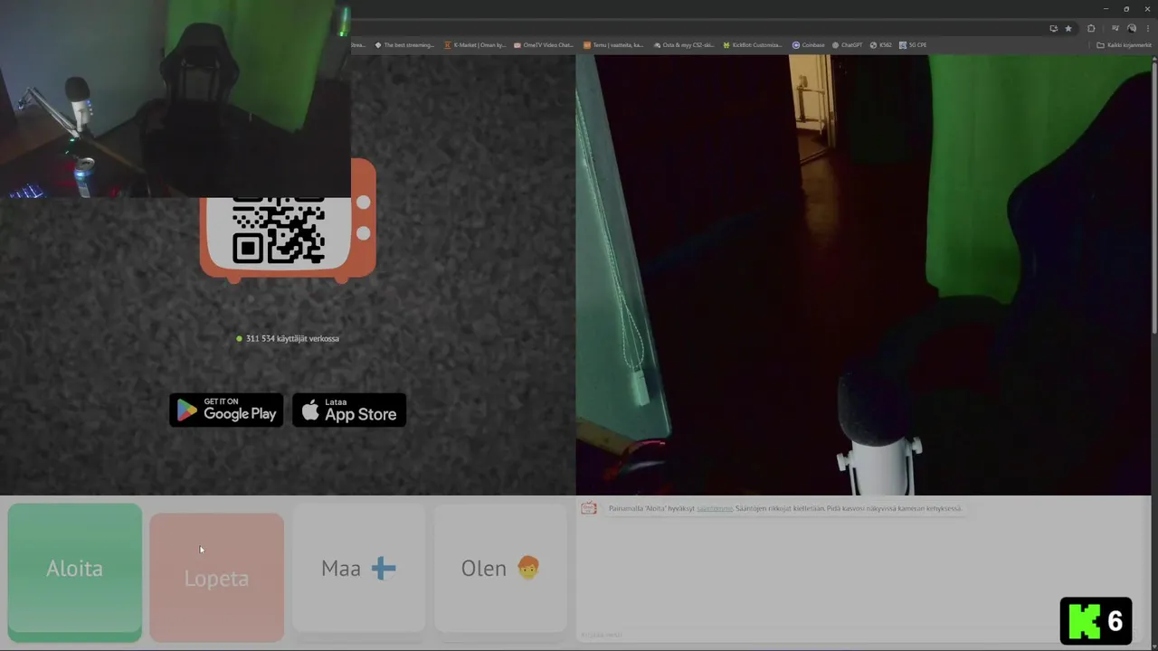
Task: Click the red Lopeta stop button
Action: (216, 578)
